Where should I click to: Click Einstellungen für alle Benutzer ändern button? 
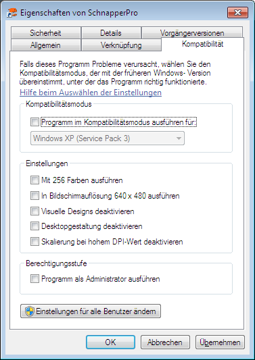91,311
